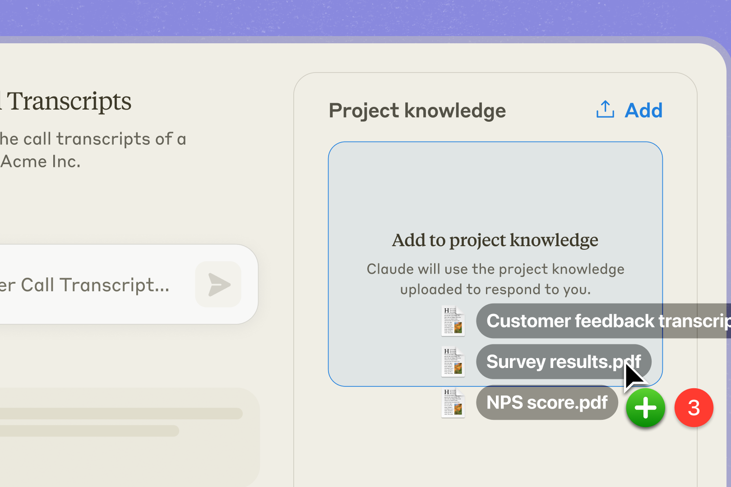Click the document icon beside Customer feedback transcript

coord(453,321)
